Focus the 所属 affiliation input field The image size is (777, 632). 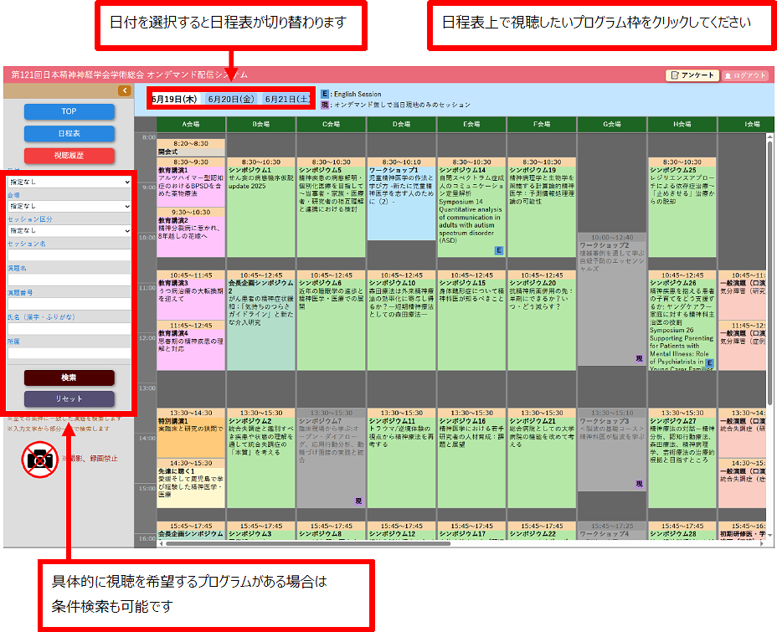coord(69,352)
